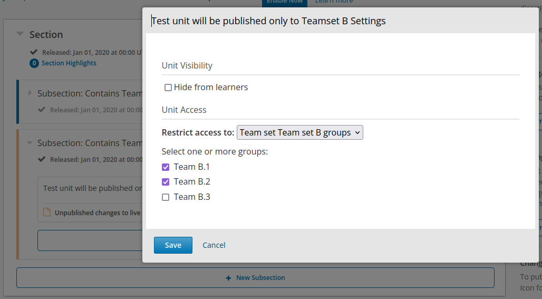
Task: Save the unit access settings
Action: (173, 245)
